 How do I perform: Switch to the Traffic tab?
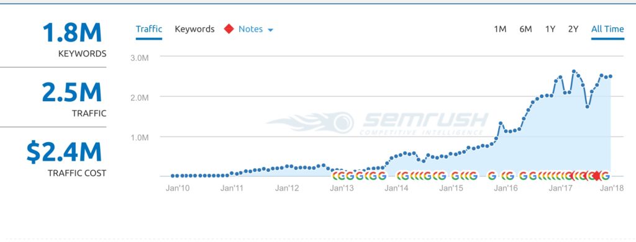pos(149,29)
